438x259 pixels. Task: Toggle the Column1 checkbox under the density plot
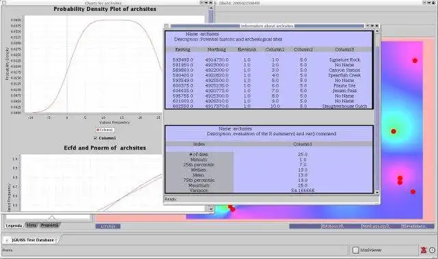tap(96, 138)
